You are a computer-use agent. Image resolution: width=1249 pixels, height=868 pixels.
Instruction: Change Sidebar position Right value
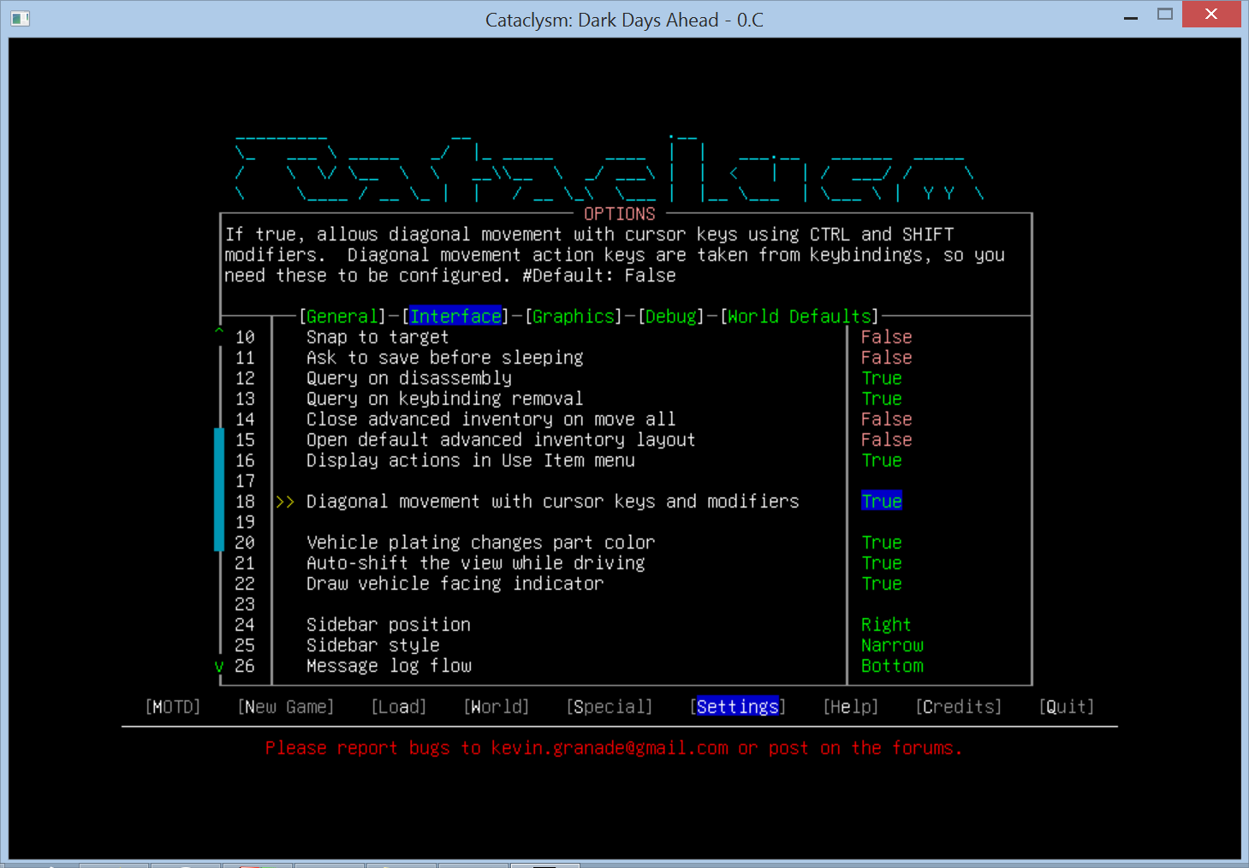[x=886, y=625]
